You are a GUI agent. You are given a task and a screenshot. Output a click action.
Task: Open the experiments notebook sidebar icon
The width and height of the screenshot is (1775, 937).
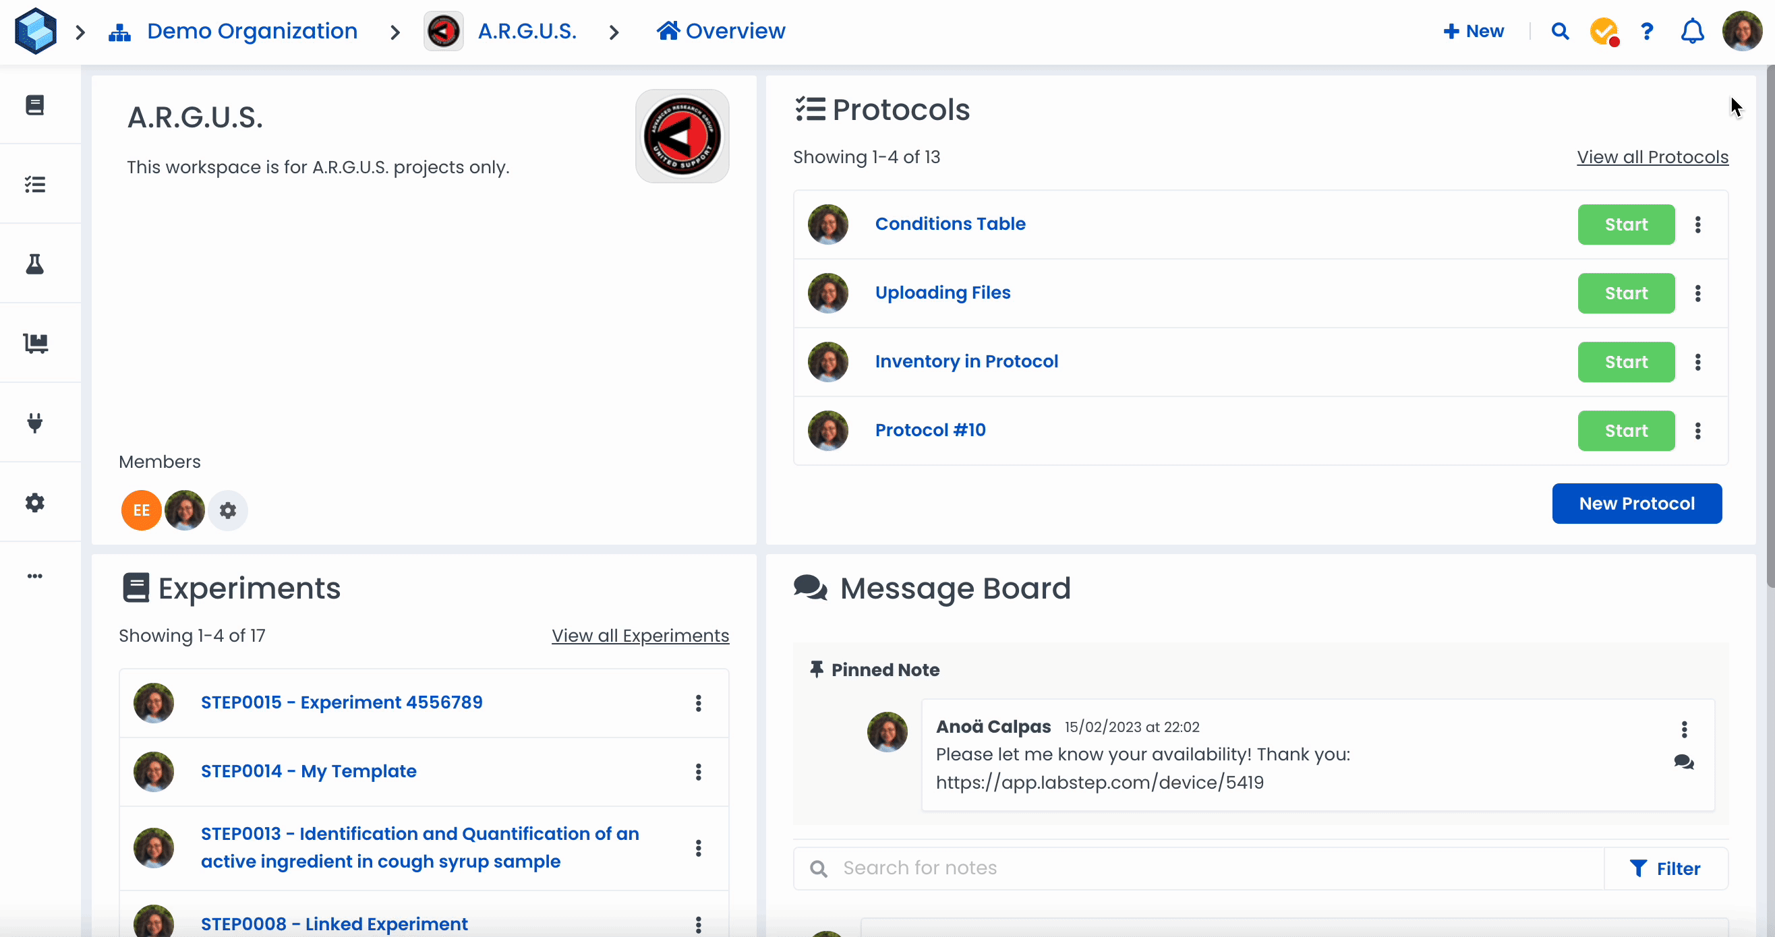pyautogui.click(x=35, y=104)
